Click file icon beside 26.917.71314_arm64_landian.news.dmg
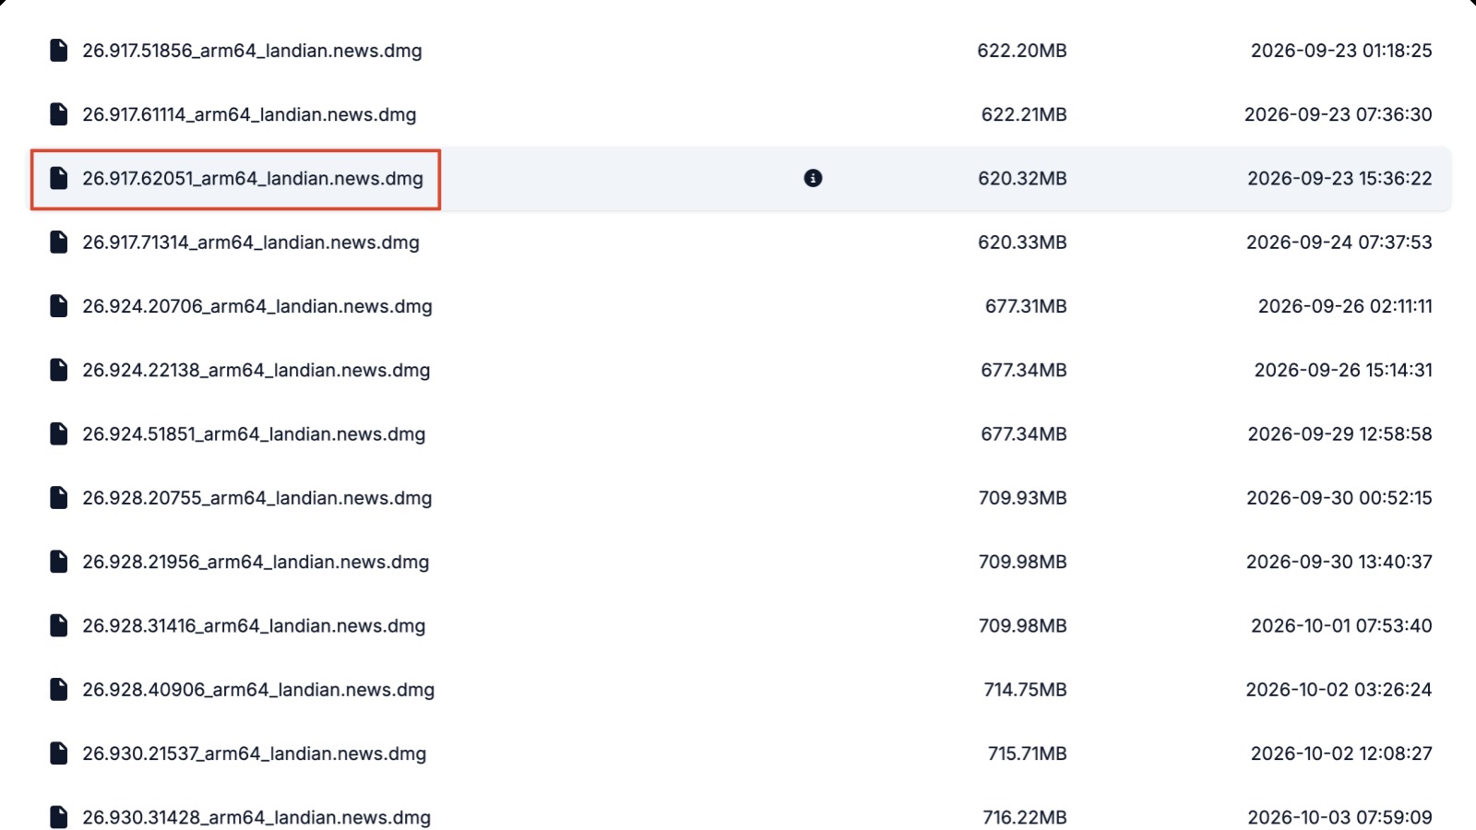The height and width of the screenshot is (830, 1476). click(x=58, y=243)
